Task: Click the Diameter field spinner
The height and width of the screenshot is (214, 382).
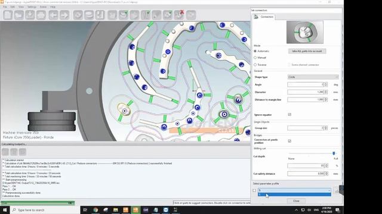Action: pos(326,92)
